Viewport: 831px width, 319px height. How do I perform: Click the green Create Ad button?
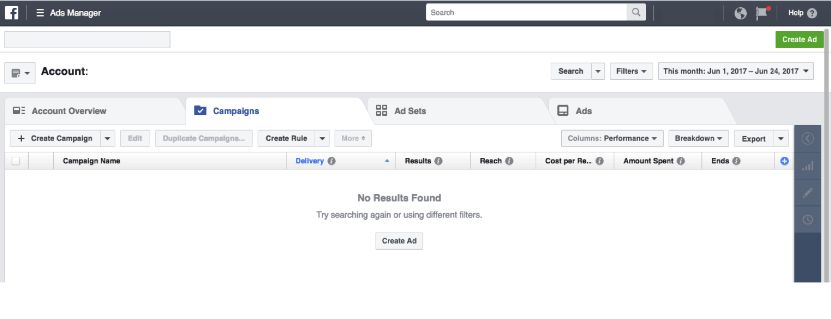[799, 39]
